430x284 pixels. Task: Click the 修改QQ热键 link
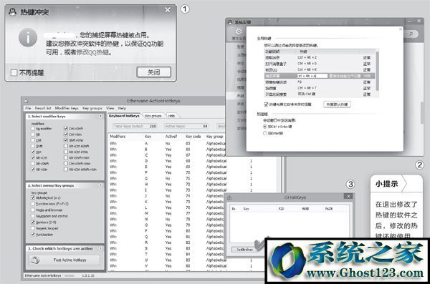pos(92,52)
